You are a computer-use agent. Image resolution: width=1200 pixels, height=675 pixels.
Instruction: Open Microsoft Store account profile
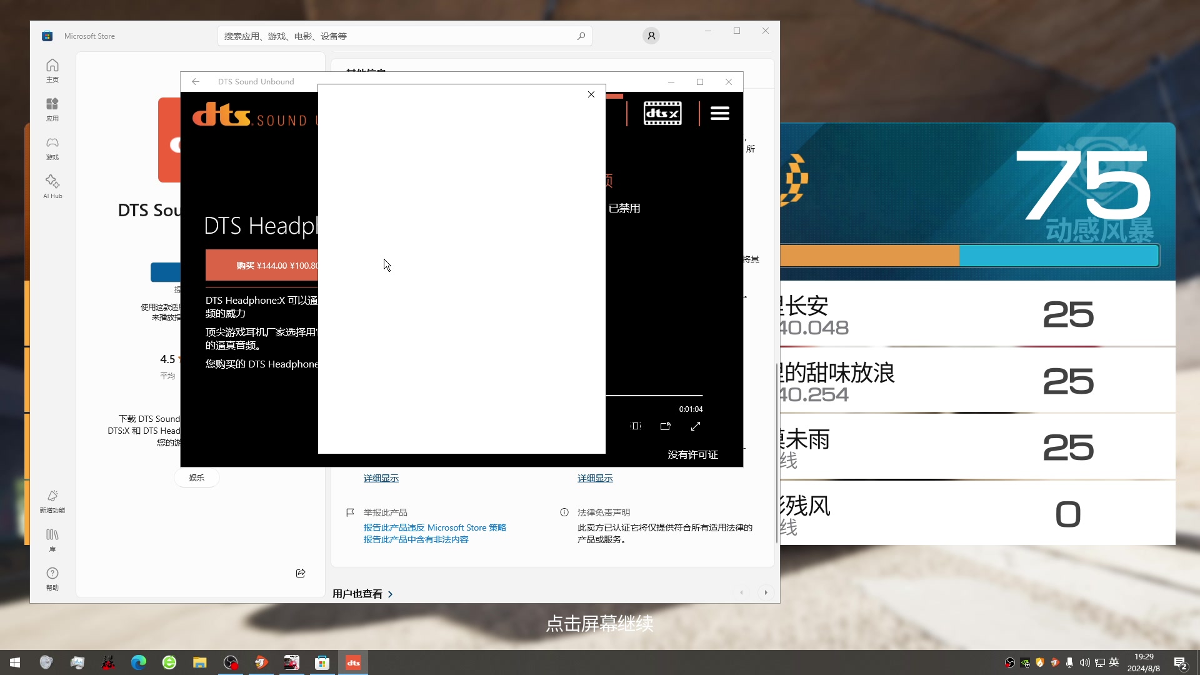pos(651,36)
